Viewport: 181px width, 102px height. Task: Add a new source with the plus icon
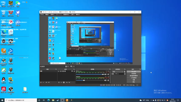(x=59, y=82)
